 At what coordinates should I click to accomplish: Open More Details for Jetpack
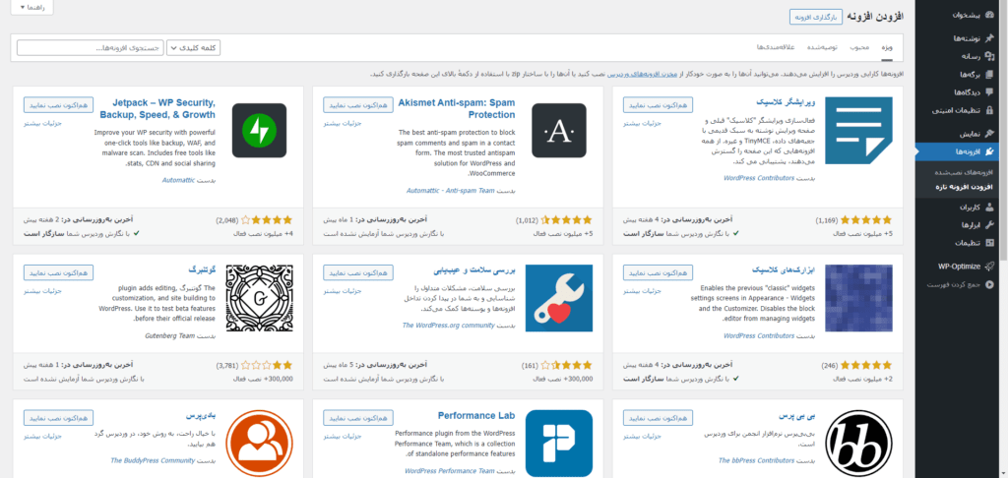pyautogui.click(x=42, y=122)
